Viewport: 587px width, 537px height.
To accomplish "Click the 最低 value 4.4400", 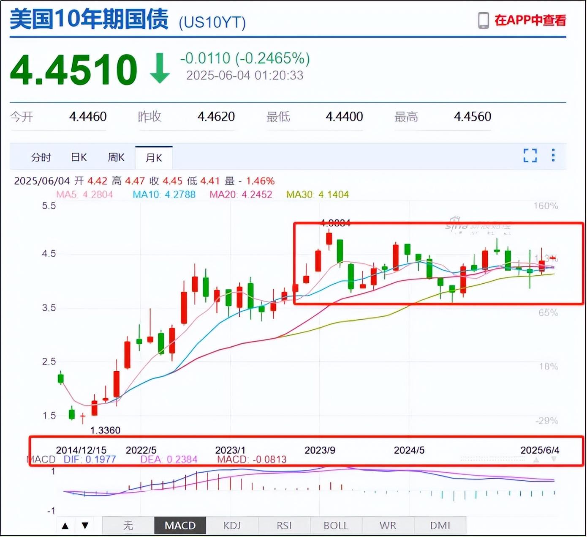I will [344, 117].
